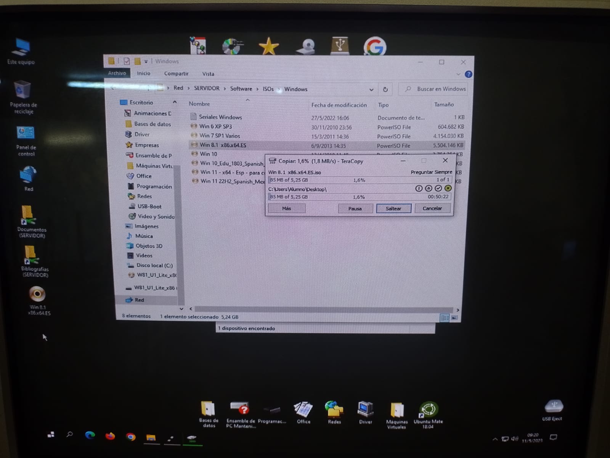The height and width of the screenshot is (458, 610).
Task: Open the Windows Start menu
Action: (x=51, y=435)
